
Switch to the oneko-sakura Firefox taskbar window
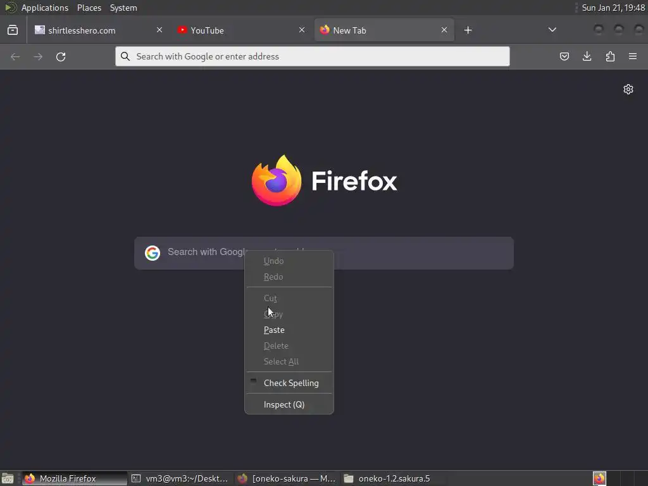point(287,478)
